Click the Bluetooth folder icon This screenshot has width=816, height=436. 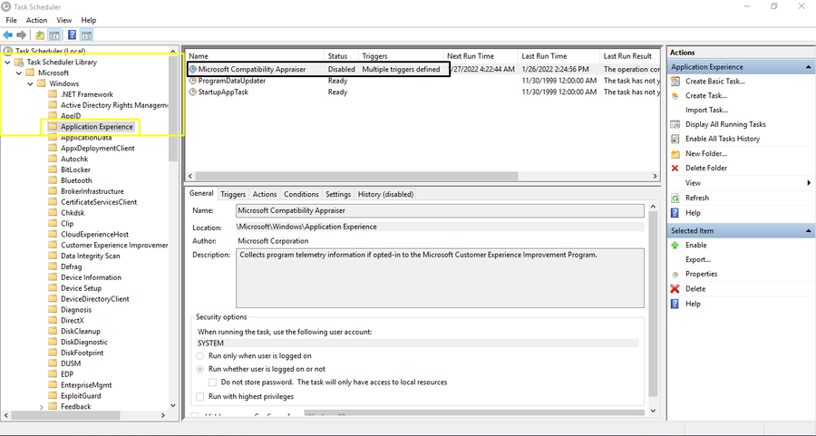click(x=52, y=180)
